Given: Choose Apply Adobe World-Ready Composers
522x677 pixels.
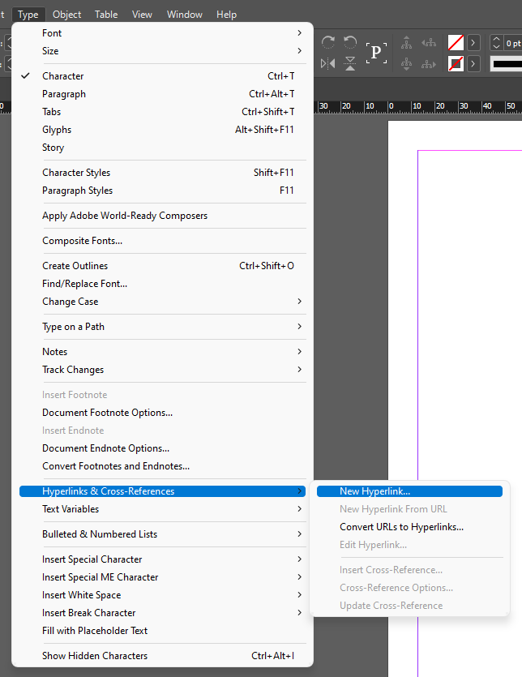Looking at the screenshot, I should point(163,216).
